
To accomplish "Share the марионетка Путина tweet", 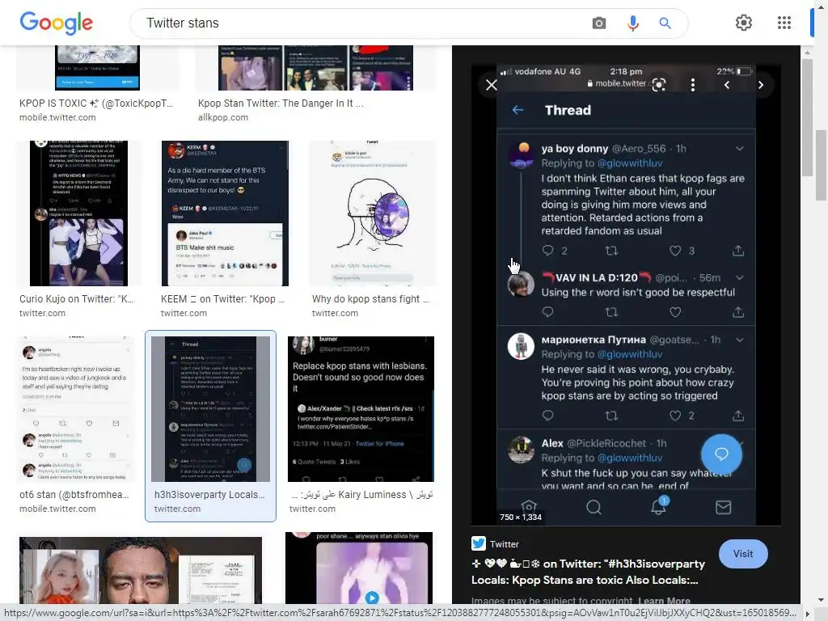I will click(x=738, y=416).
